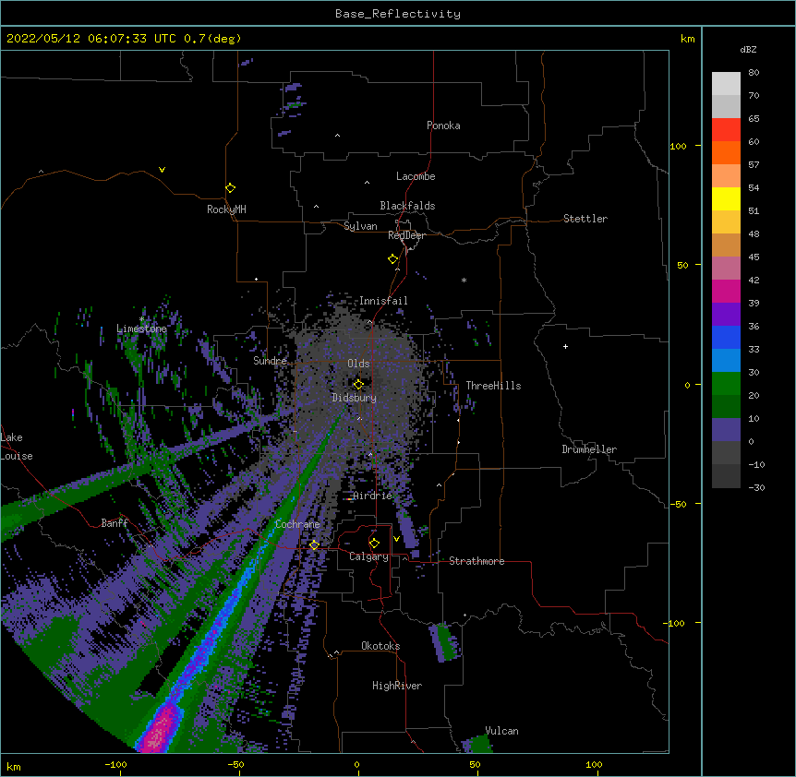Click the HighRiver label
The image size is (796, 777).
[397, 686]
